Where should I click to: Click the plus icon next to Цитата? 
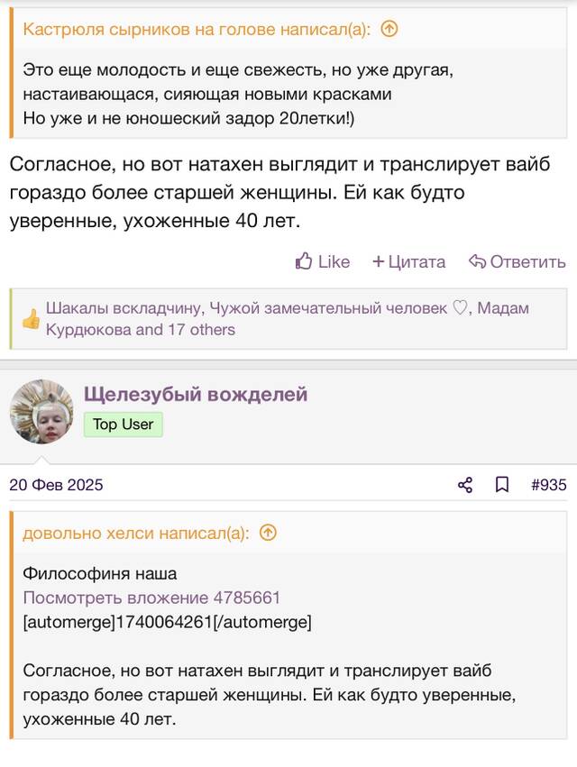click(x=379, y=261)
